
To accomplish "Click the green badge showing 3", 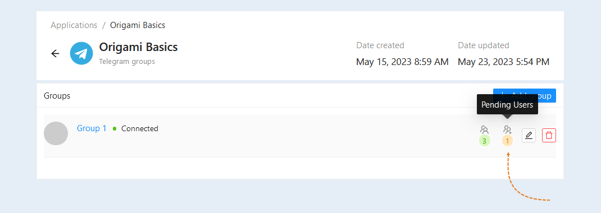I will (x=485, y=141).
